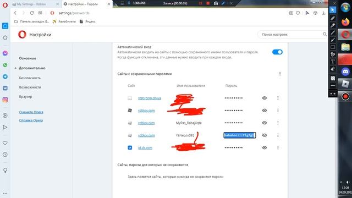Image resolution: width=352 pixels, height=198 pixels.
Task: Open Messenger in Opera sidebar
Action: coord(5,53)
